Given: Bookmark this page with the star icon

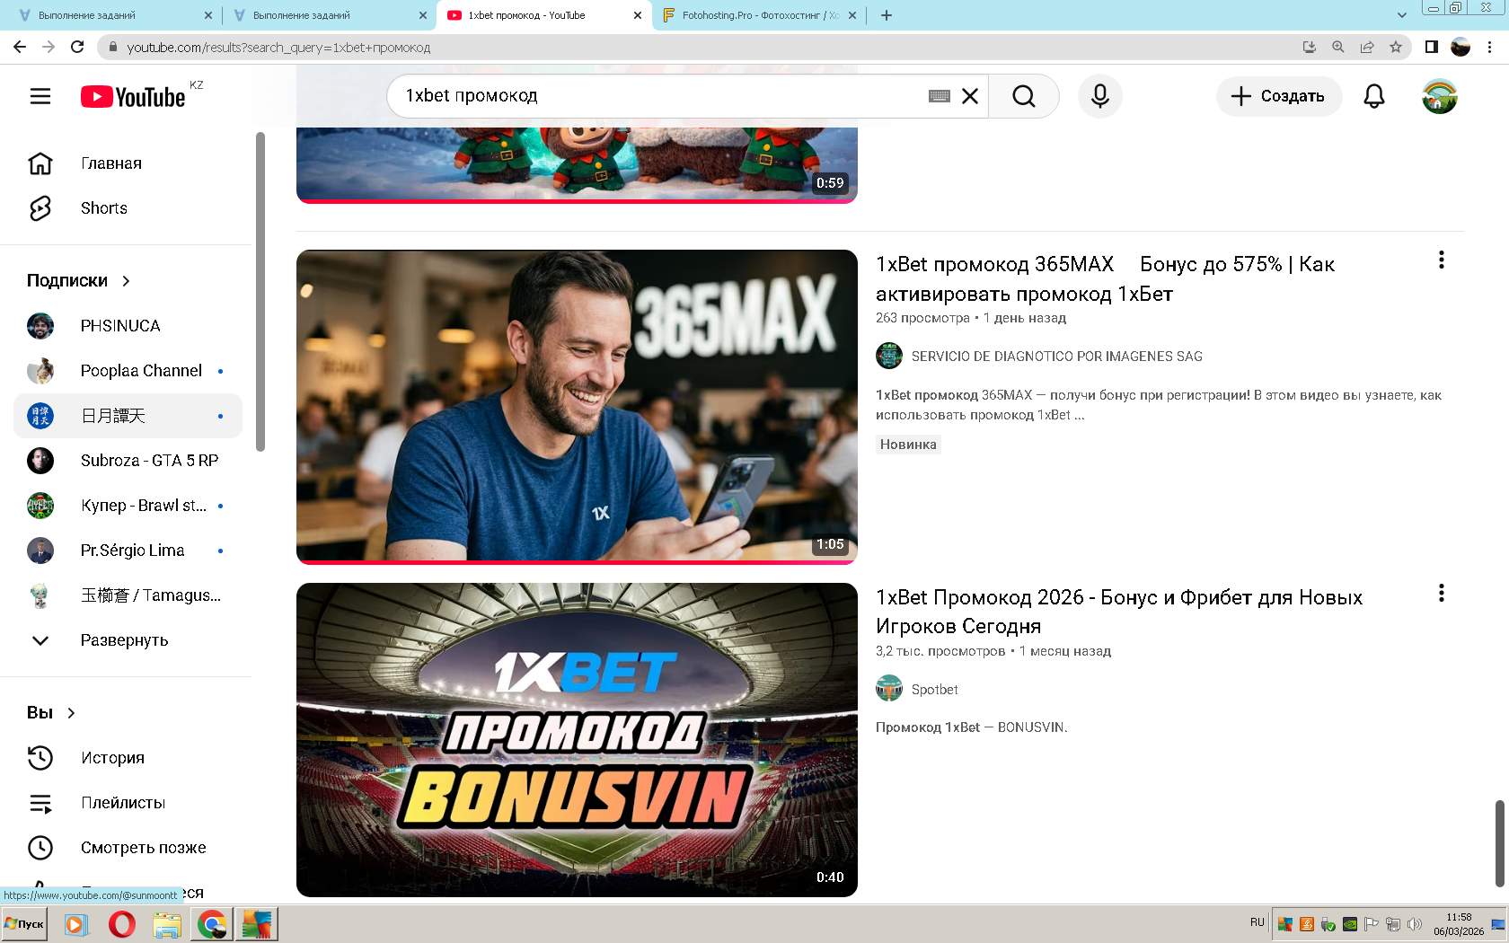Looking at the screenshot, I should coord(1396,47).
